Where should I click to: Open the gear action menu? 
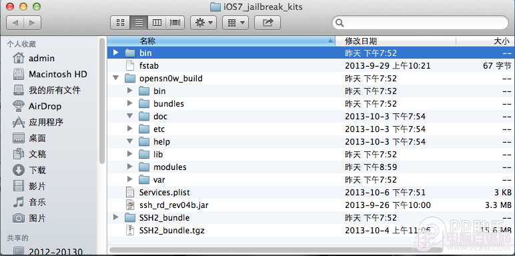tap(203, 23)
